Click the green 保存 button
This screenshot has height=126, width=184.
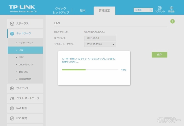click(159, 55)
